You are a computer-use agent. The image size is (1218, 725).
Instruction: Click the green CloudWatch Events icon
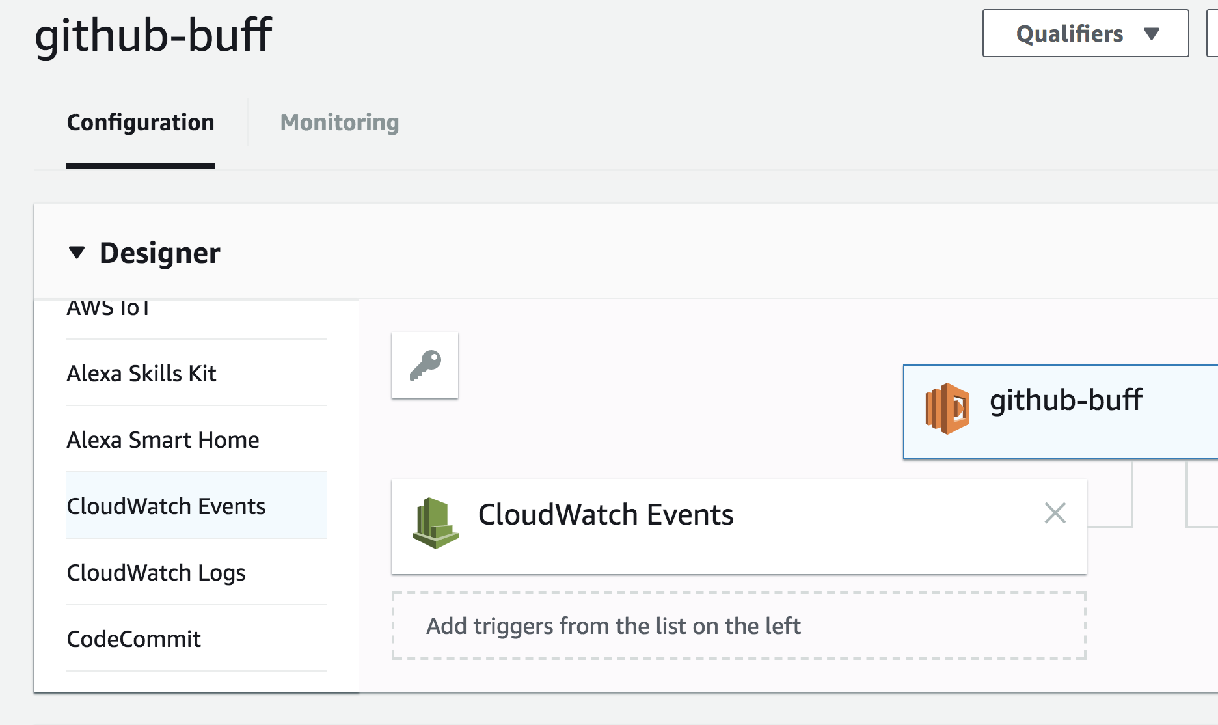pyautogui.click(x=435, y=523)
